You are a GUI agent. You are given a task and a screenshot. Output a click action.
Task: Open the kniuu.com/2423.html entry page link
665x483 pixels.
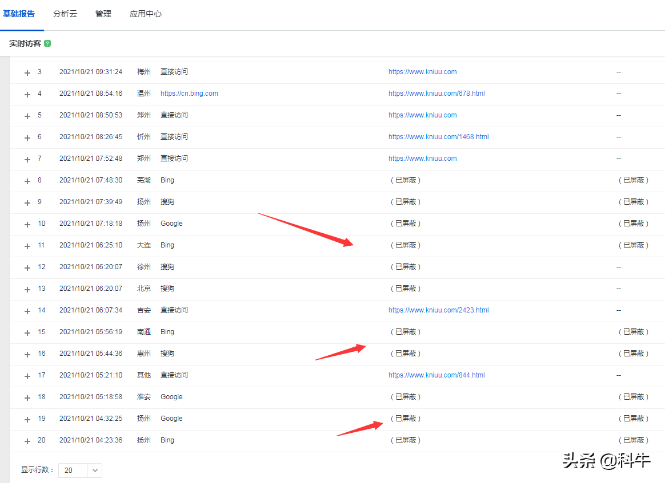coord(439,310)
